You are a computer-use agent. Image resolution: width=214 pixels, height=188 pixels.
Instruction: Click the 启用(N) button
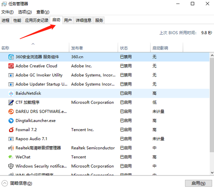[198, 183]
